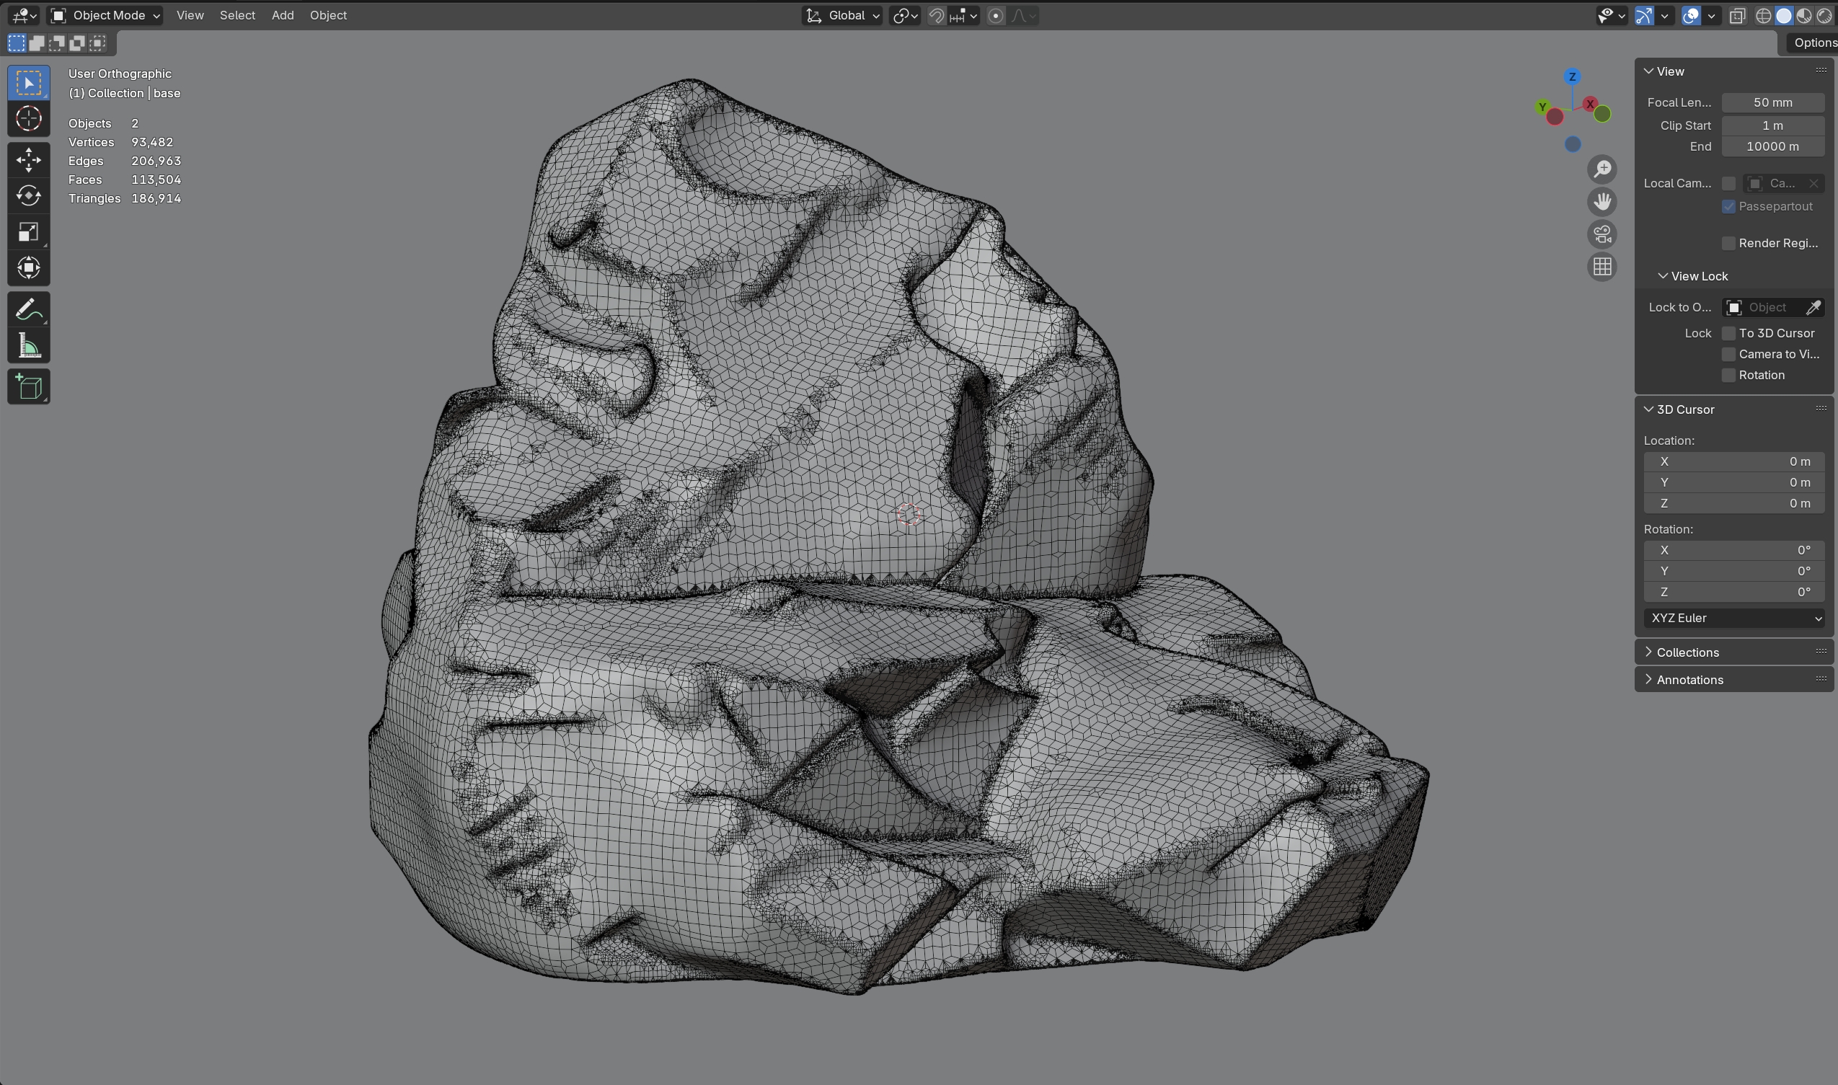Activate the Rotate tool

(x=29, y=195)
